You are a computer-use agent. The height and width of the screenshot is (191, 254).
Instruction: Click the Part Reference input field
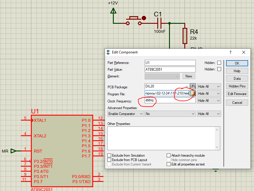170,63
